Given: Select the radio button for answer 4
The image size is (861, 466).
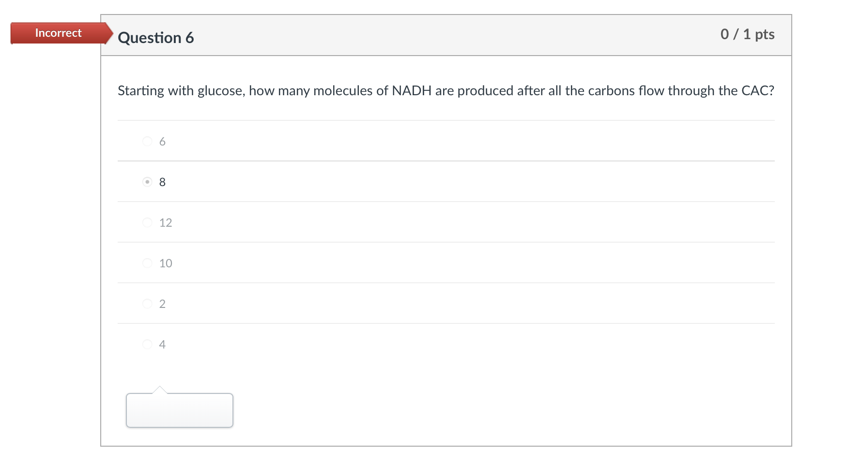Looking at the screenshot, I should tap(147, 344).
